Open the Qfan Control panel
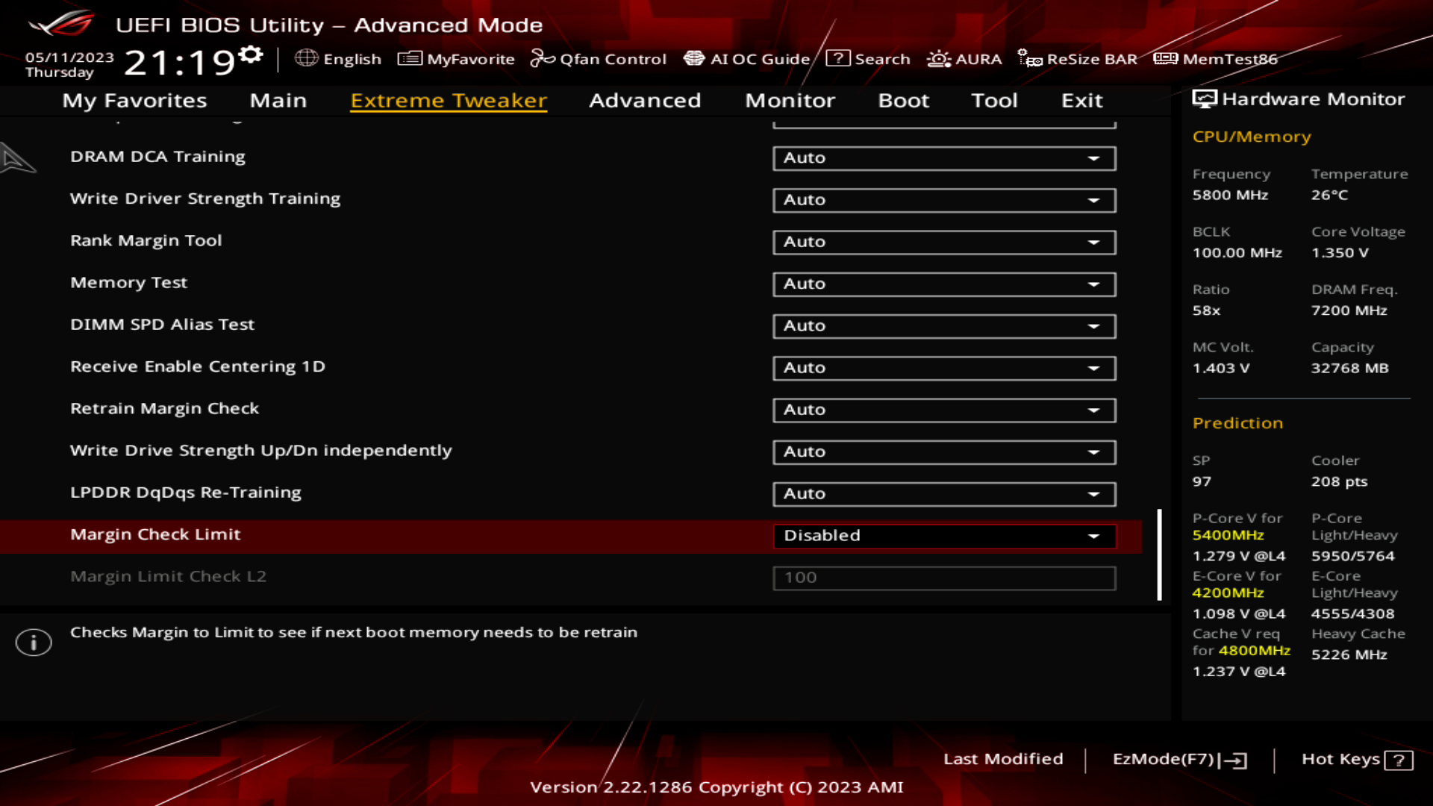 pos(599,59)
